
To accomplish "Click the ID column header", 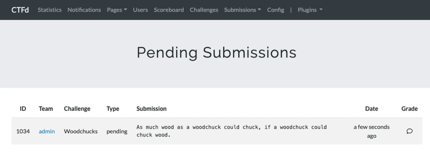I will 23,109.
